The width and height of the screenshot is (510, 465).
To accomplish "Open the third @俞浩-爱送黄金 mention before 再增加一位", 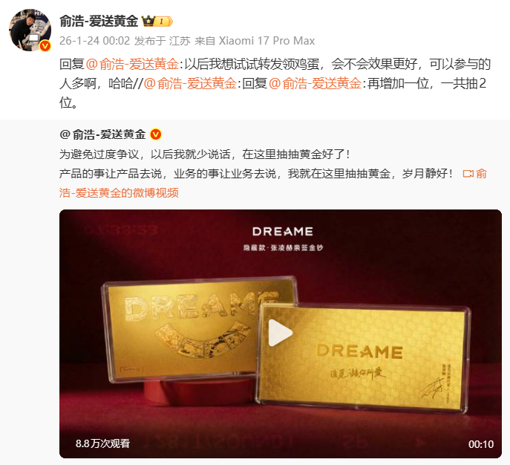I will coord(316,84).
